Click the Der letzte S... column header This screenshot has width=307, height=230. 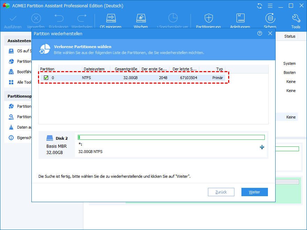tap(184, 69)
